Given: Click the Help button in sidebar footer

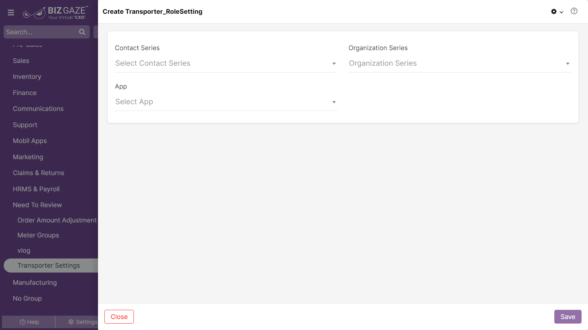Looking at the screenshot, I should (x=29, y=322).
